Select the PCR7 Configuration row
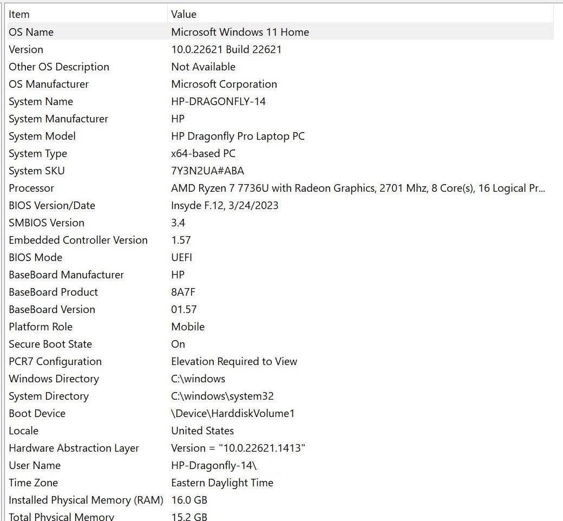This screenshot has height=521, width=563. coord(55,361)
